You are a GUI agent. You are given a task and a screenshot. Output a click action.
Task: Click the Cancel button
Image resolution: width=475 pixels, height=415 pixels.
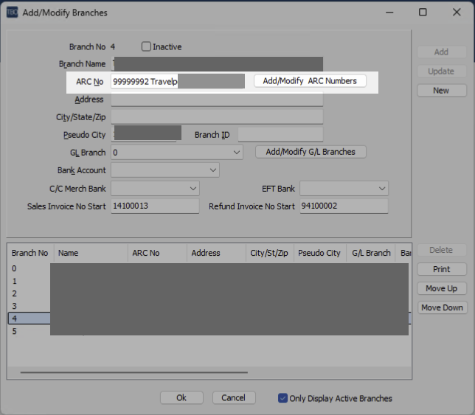234,397
